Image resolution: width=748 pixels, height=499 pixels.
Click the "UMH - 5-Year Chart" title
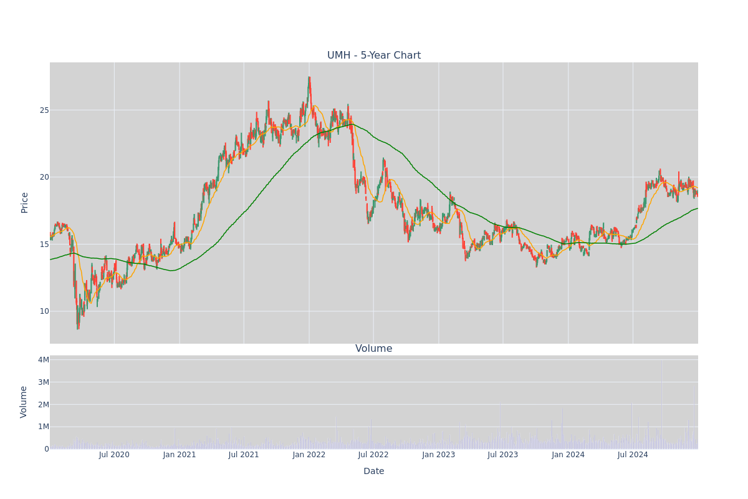(x=374, y=56)
